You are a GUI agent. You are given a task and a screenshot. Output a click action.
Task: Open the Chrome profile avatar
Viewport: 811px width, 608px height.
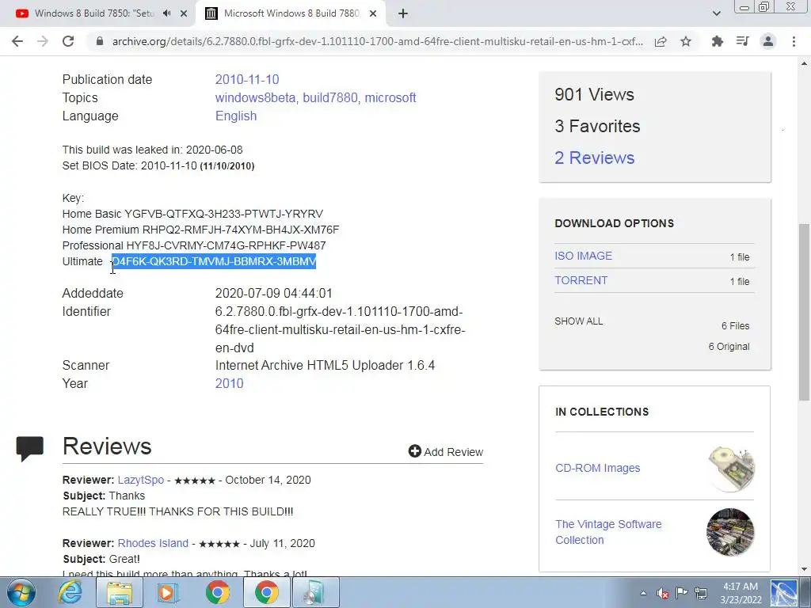coord(768,41)
